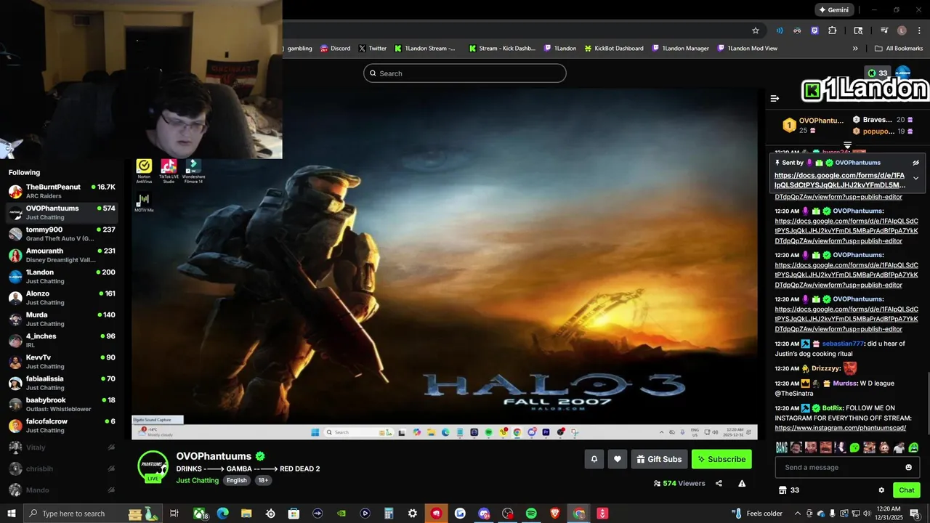Open the Chrome profile avatar
Image resolution: width=930 pixels, height=523 pixels.
tap(902, 31)
